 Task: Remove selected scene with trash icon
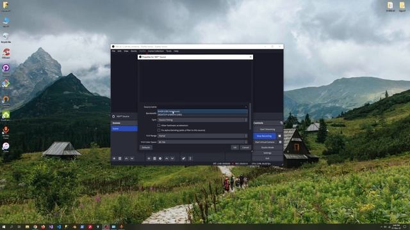point(120,158)
